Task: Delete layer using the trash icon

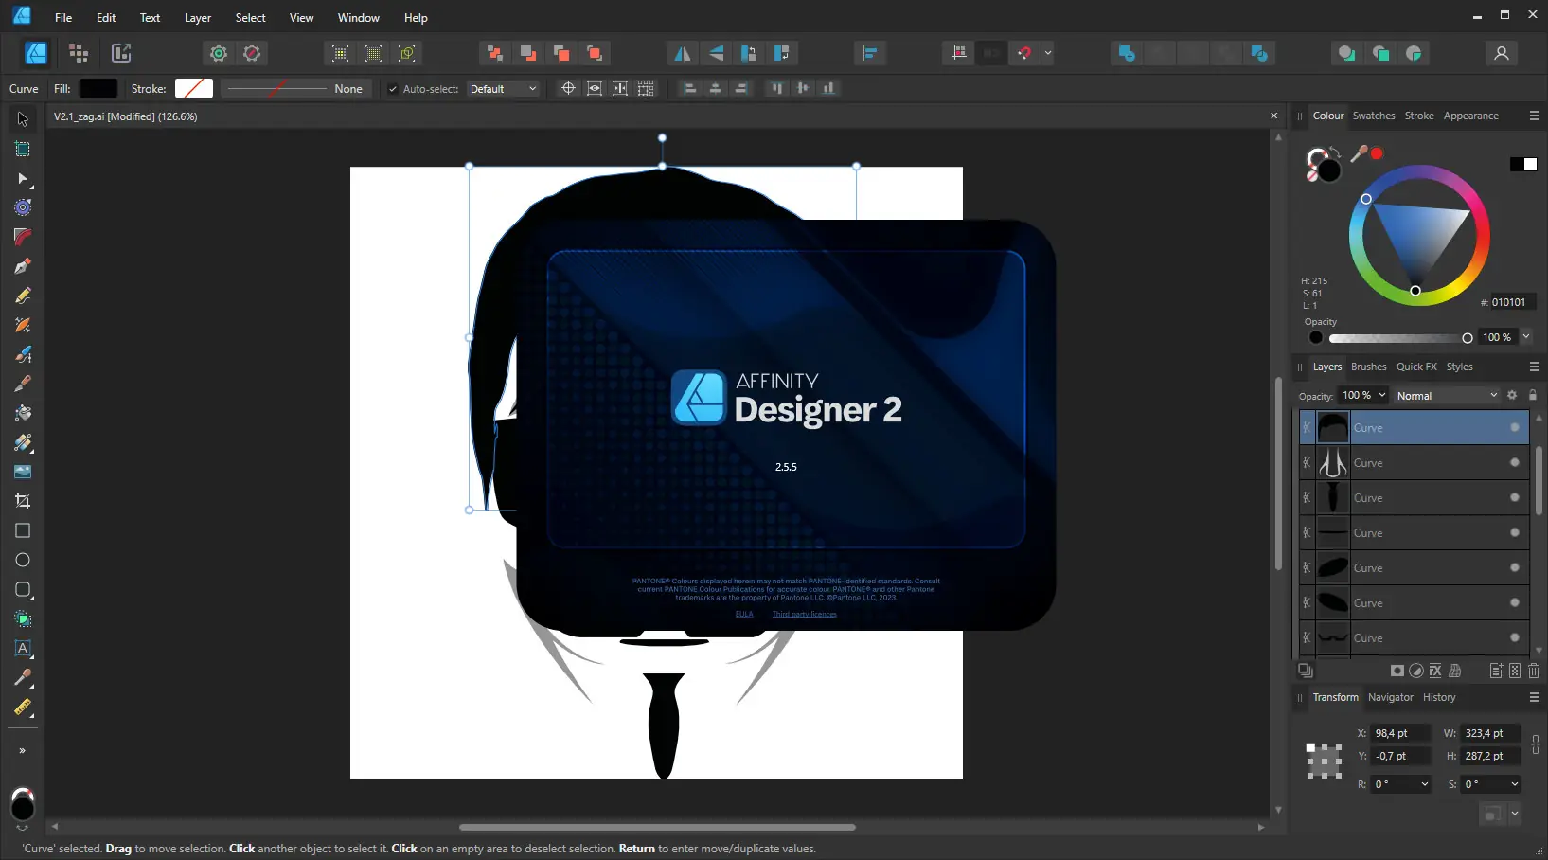Action: (x=1534, y=671)
